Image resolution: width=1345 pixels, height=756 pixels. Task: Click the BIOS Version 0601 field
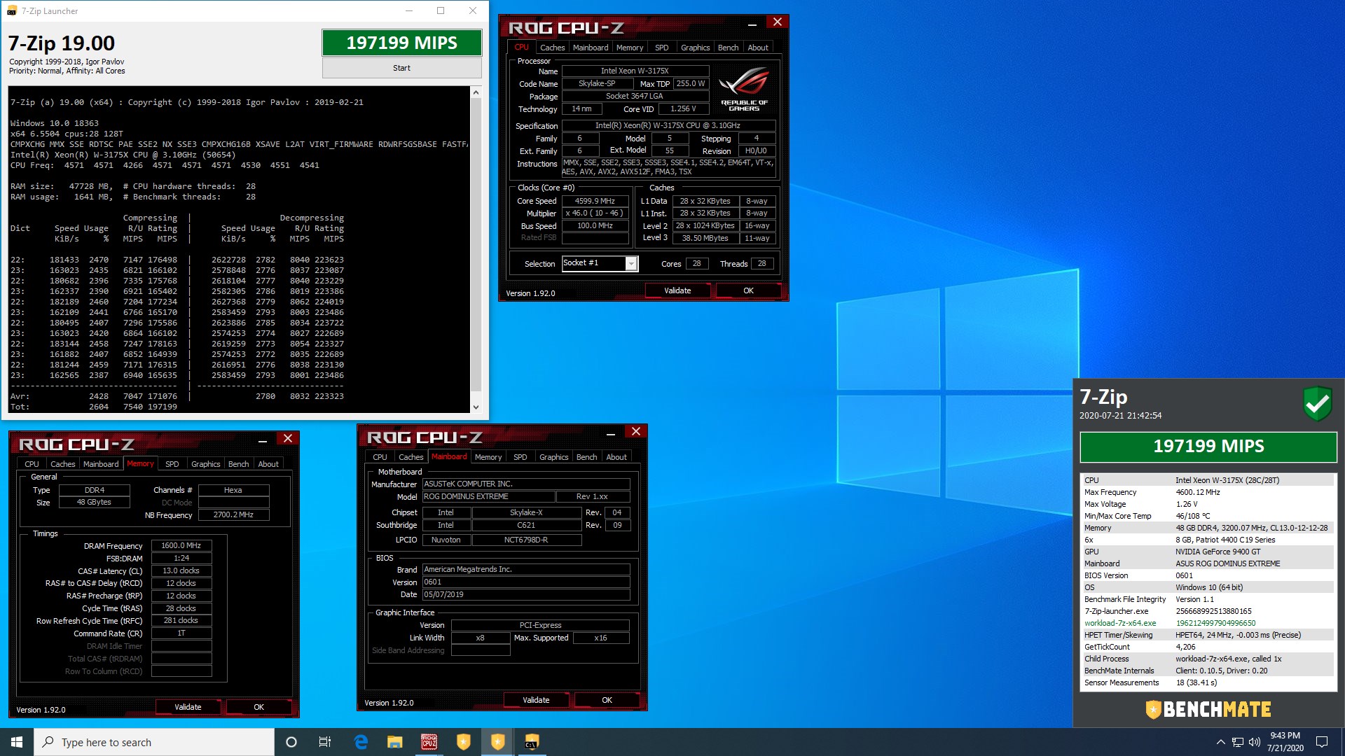click(526, 582)
